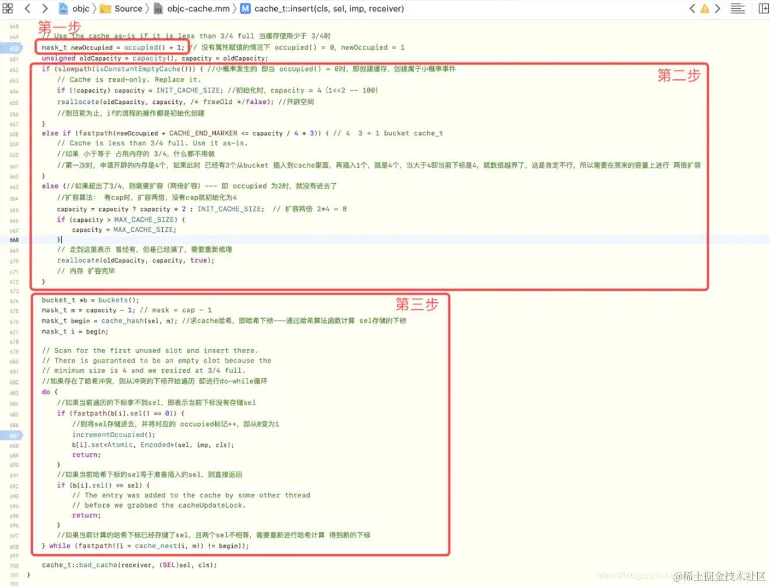
Task: Click 'if (fastpath(b[i].sel() == 0)) {' line
Action: pos(120,413)
